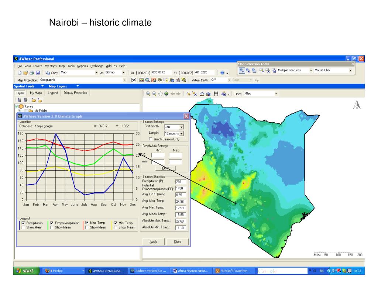Click the graph chart icon left of the image icon

pyautogui.click(x=134, y=80)
